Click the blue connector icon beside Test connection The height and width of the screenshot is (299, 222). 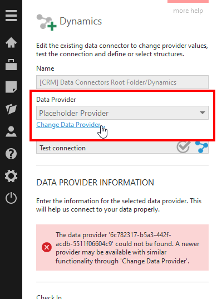201,147
